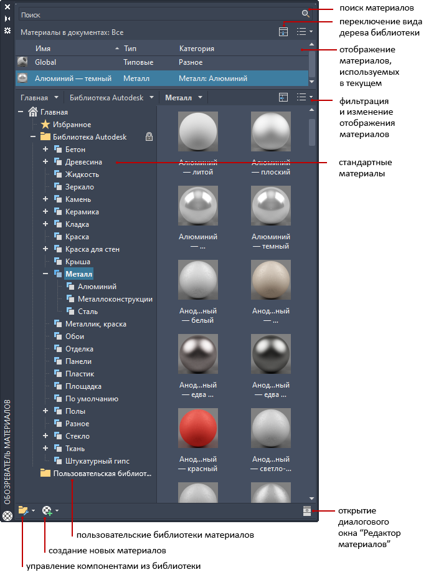Toggle library tree view in document materials bar

[x=283, y=32]
